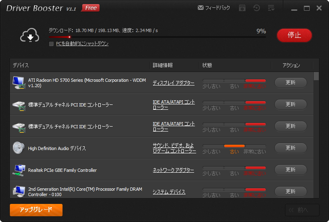Open the ディスプレイ アダプター link
The height and width of the screenshot is (222, 329).
pyautogui.click(x=174, y=83)
